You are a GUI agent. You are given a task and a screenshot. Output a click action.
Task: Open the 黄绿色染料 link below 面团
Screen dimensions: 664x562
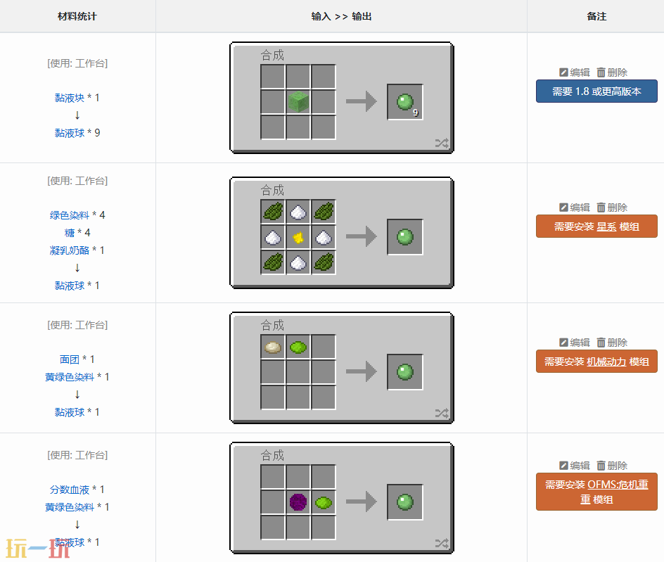point(70,377)
